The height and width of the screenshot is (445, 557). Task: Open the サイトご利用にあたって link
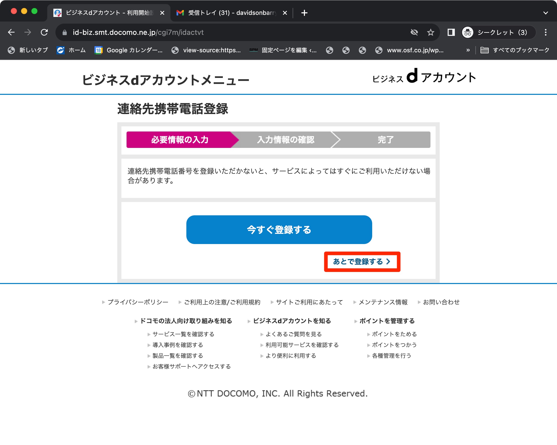click(x=309, y=302)
